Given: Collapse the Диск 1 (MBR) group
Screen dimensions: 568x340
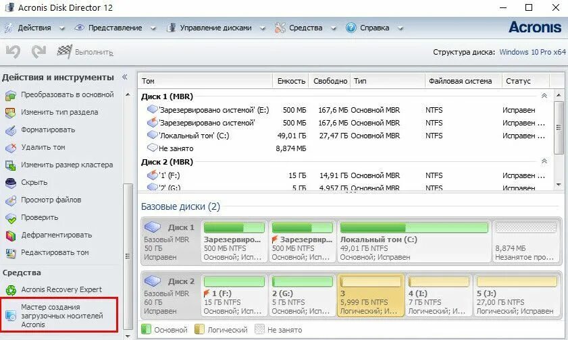Looking at the screenshot, I should pyautogui.click(x=544, y=96).
